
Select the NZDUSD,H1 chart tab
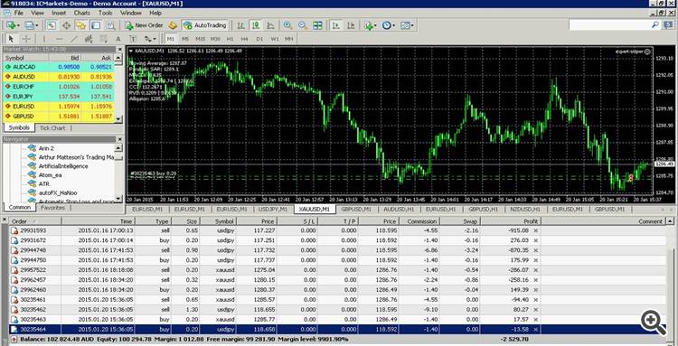tap(525, 209)
